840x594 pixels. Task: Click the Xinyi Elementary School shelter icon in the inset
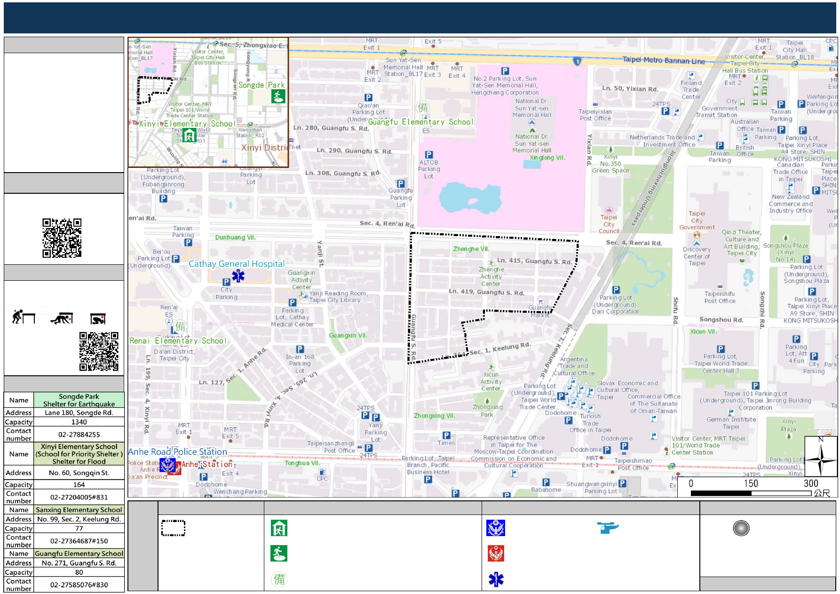tap(189, 136)
